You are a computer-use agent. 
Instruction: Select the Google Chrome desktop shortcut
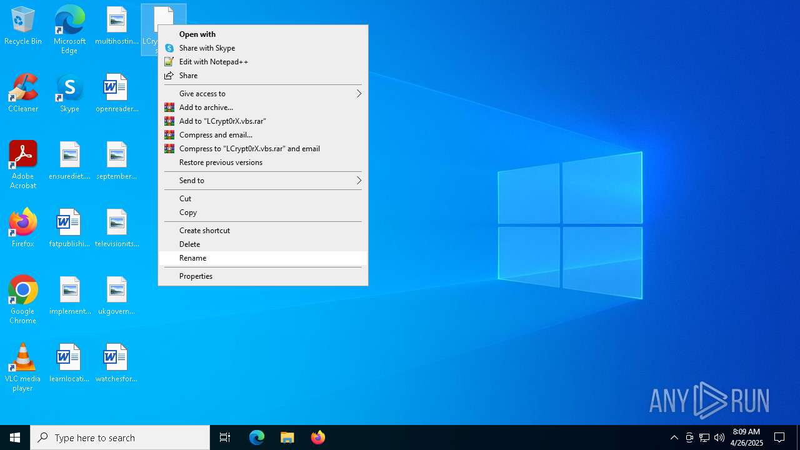coord(23,300)
